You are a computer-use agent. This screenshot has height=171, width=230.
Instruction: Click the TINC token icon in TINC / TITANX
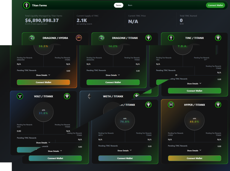point(171,38)
